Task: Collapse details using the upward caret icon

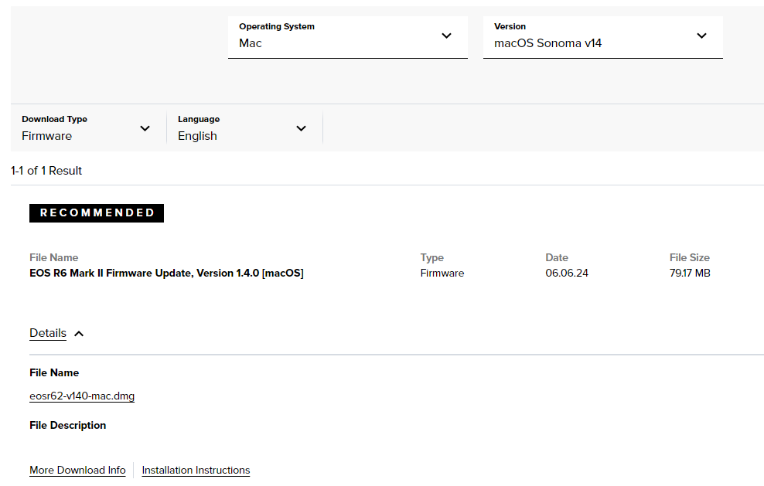Action: (x=79, y=334)
